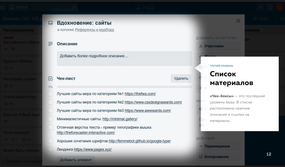Open the Статьи-агрегаторы card
This screenshot has height=167, width=285.
coord(22,100)
